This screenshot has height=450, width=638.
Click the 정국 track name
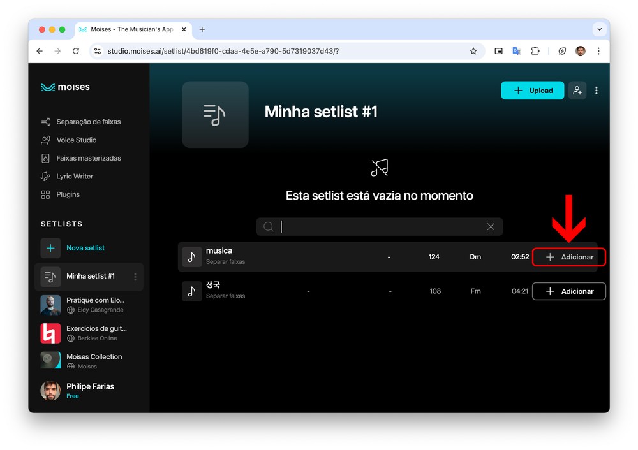[213, 285]
